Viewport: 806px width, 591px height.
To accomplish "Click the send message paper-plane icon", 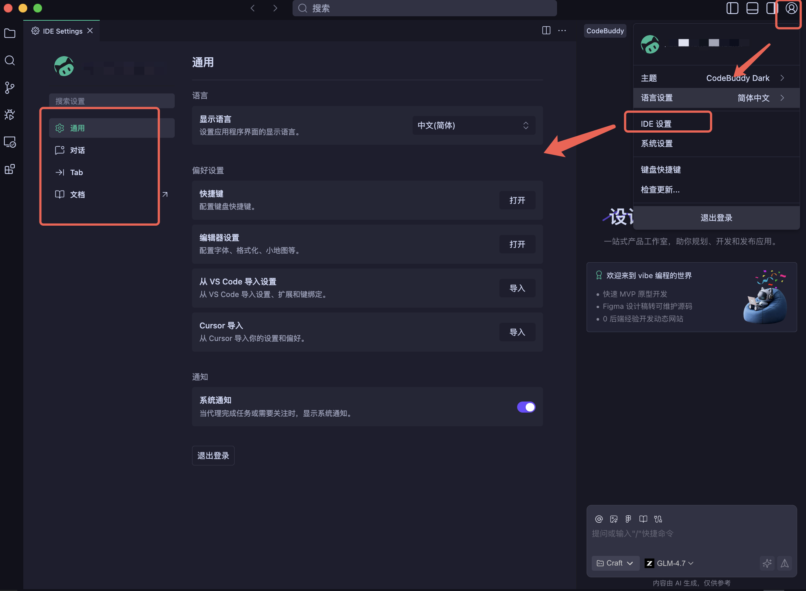I will click(x=784, y=564).
